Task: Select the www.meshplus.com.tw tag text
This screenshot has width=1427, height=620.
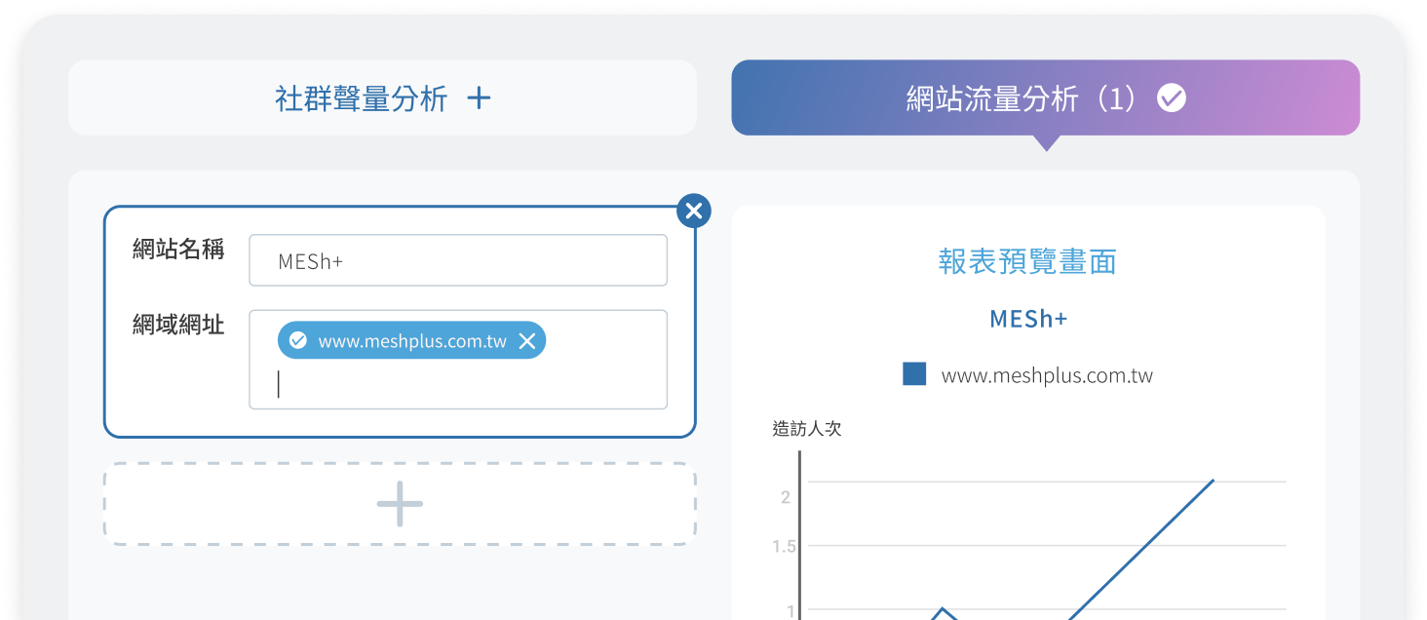Action: point(412,342)
